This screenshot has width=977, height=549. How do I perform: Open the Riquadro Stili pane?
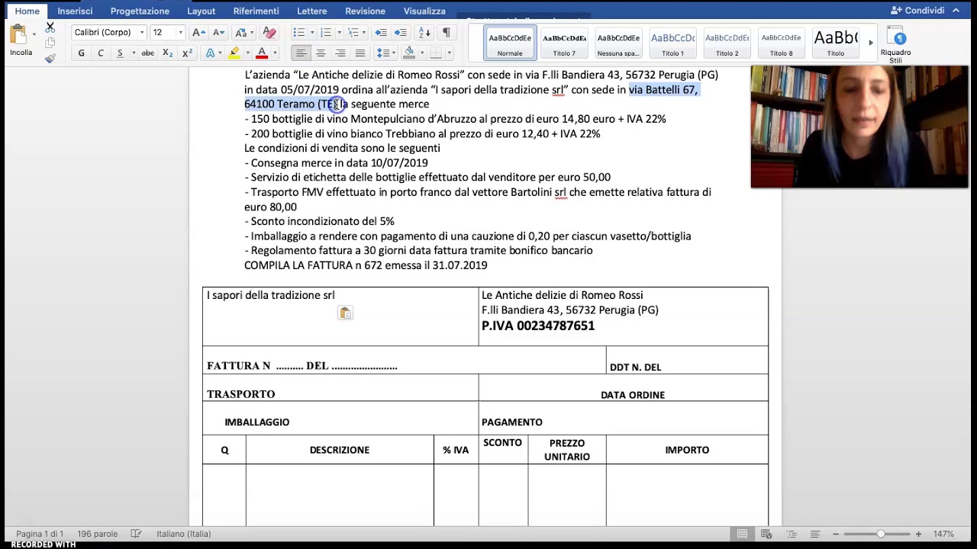click(x=896, y=47)
